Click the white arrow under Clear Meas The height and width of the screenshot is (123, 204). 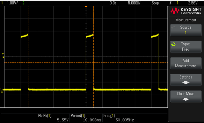[186, 99]
